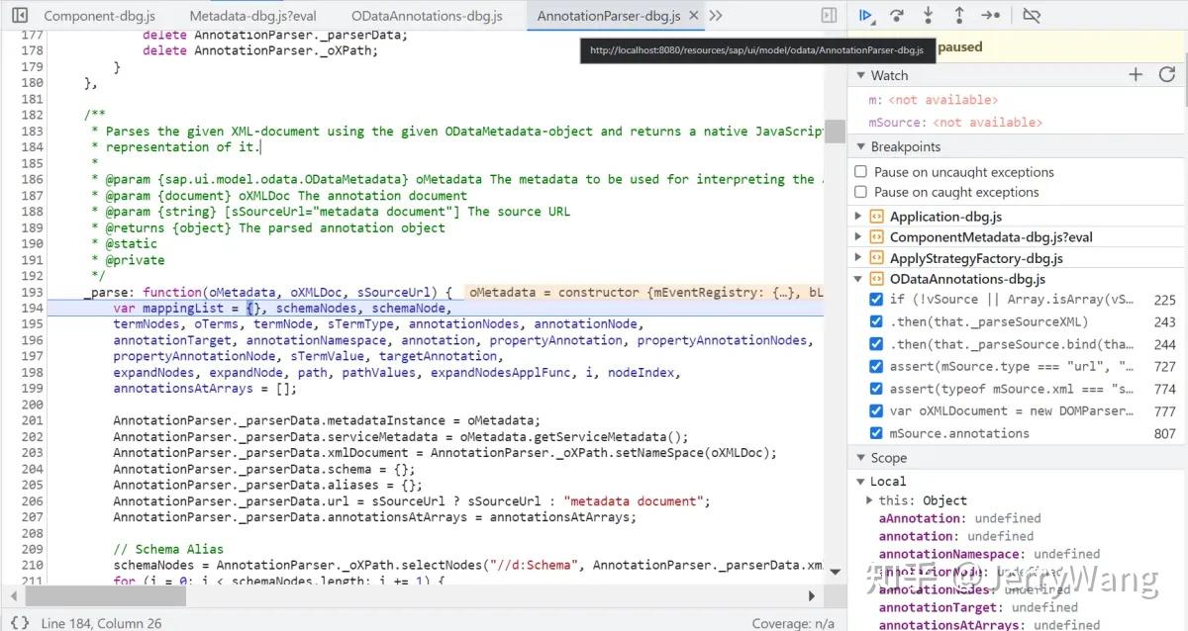Refresh watch expressions with the reload icon
Image resolution: width=1188 pixels, height=631 pixels.
[1166, 74]
